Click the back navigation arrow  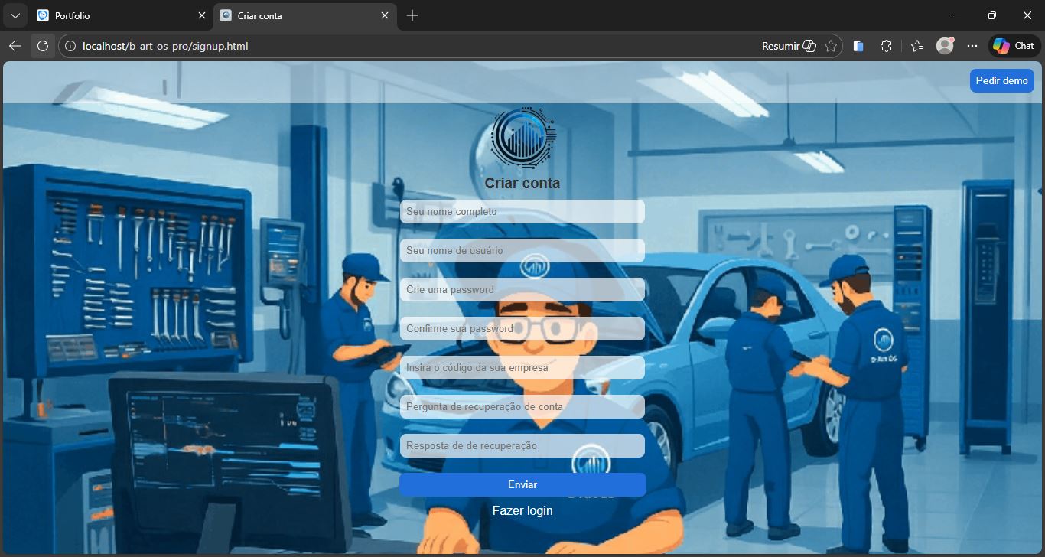click(x=15, y=46)
